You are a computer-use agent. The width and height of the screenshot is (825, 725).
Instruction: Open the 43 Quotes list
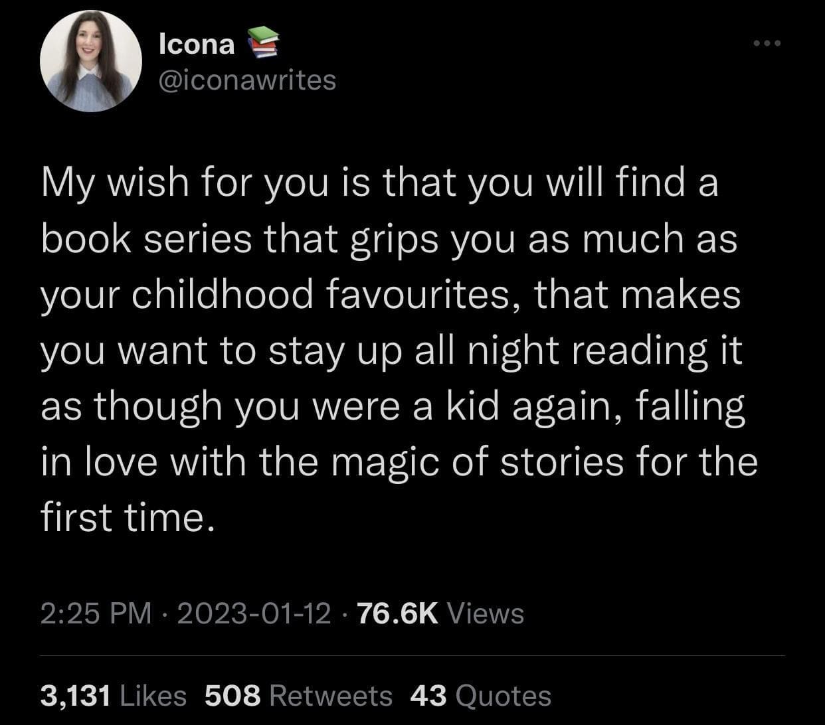pos(481,696)
